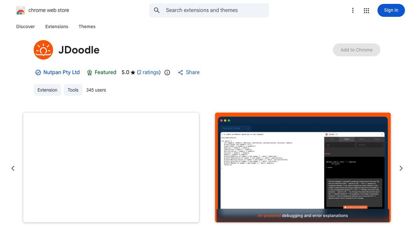The height and width of the screenshot is (233, 414).
Task: Click the Featured label text
Action: [x=105, y=72]
